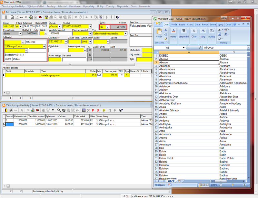Select the OBCE sheet tab

(x=171, y=181)
